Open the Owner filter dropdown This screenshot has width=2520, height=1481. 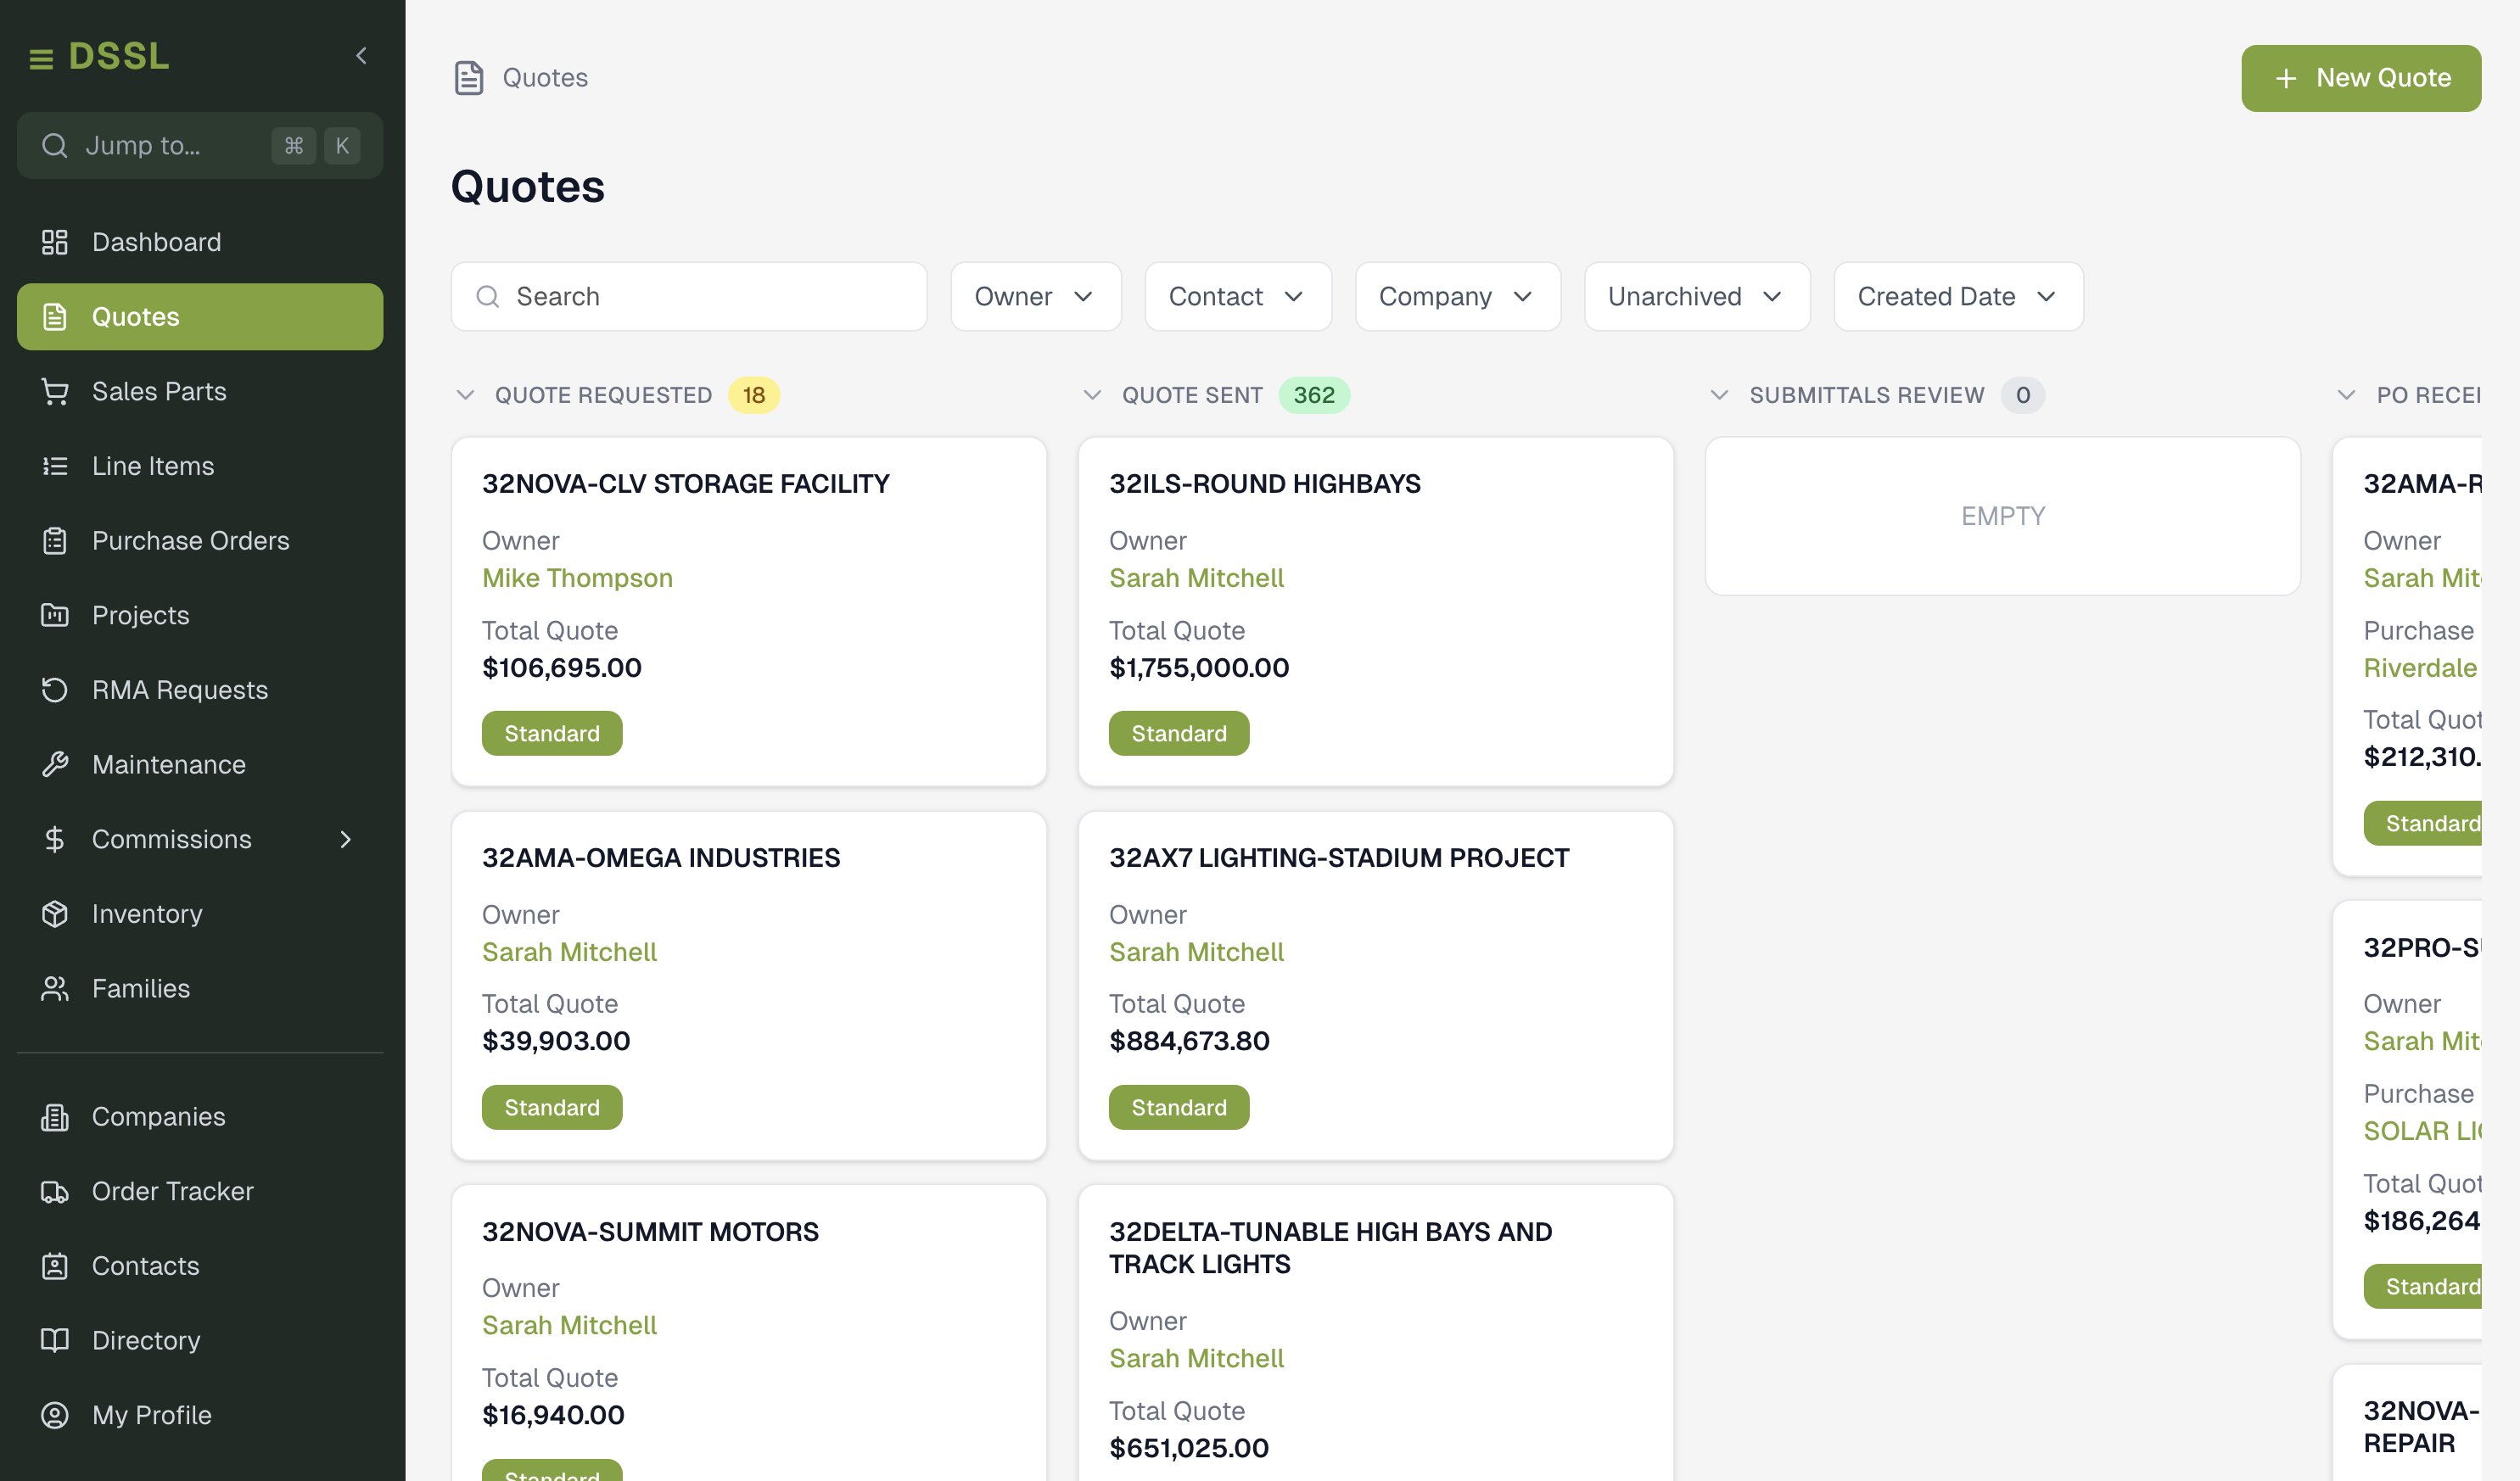pos(1035,297)
